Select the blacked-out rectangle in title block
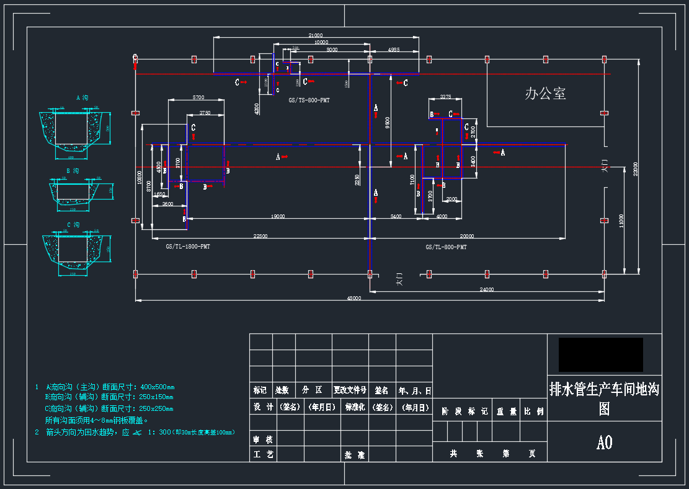This screenshot has width=689, height=489. 600,355
